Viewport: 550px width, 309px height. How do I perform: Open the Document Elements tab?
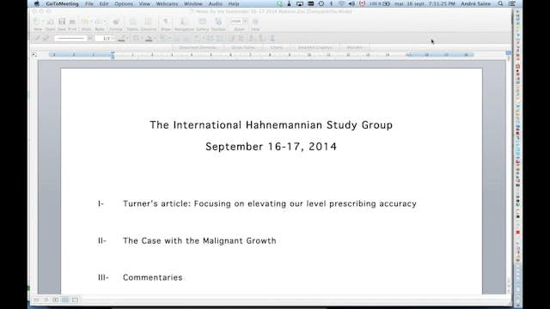click(198, 47)
